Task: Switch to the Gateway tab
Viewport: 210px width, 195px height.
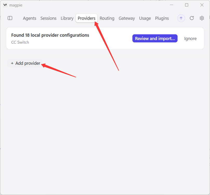Action: point(127,18)
